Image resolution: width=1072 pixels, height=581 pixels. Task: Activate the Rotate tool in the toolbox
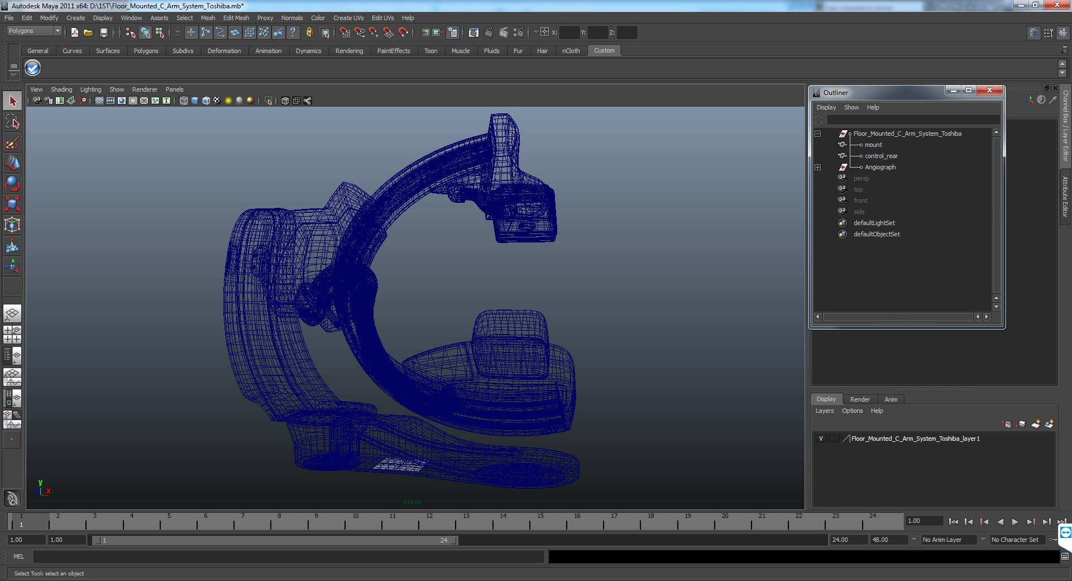tap(12, 183)
